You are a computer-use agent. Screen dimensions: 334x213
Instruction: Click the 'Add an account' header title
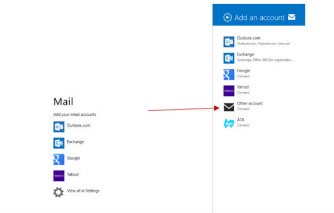pos(259,17)
